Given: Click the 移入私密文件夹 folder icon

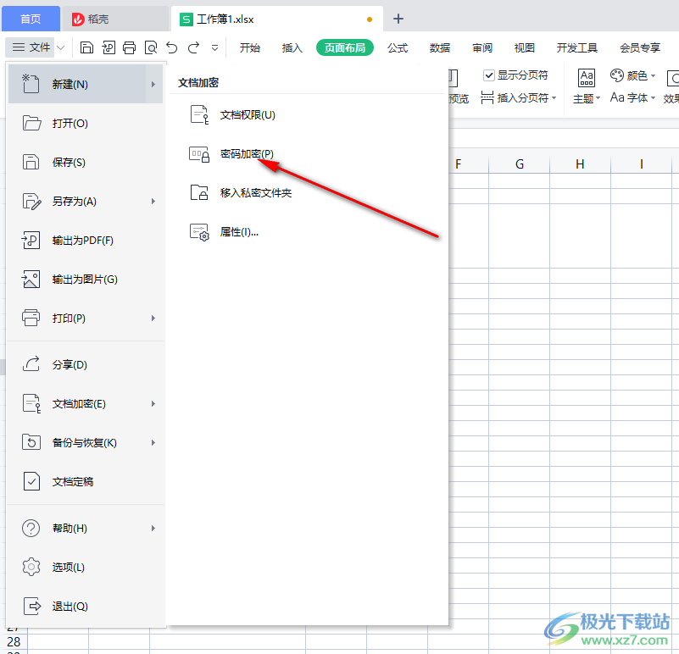Looking at the screenshot, I should 199,193.
